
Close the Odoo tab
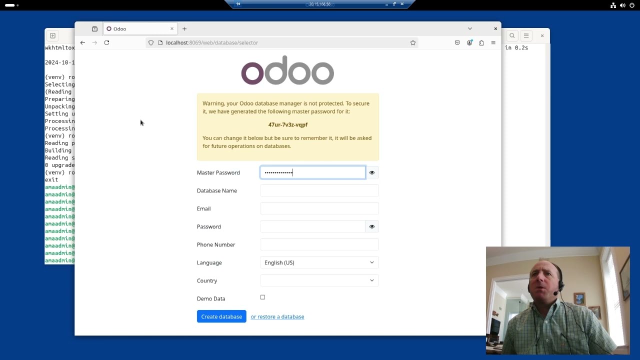[x=172, y=28]
